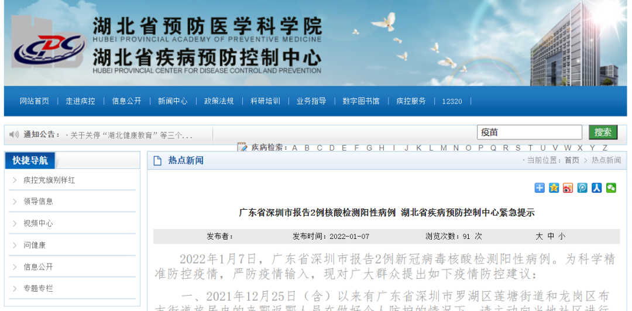The width and height of the screenshot is (632, 311).
Task: Select disease index letter C
Action: (320, 148)
